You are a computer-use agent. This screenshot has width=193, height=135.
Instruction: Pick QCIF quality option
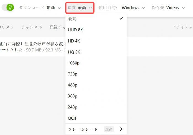pos(96,118)
